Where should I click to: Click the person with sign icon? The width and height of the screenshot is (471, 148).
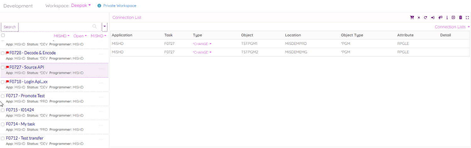pos(440,18)
